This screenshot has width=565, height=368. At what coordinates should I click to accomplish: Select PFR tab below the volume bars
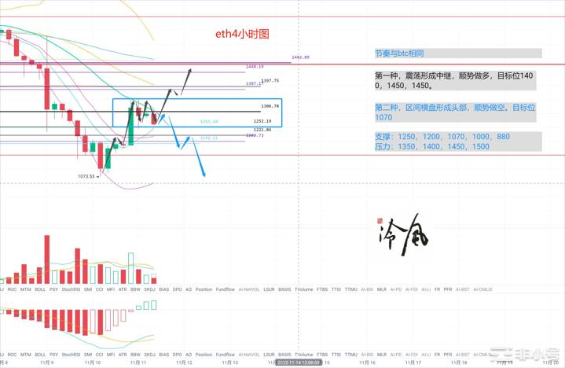[x=448, y=289]
